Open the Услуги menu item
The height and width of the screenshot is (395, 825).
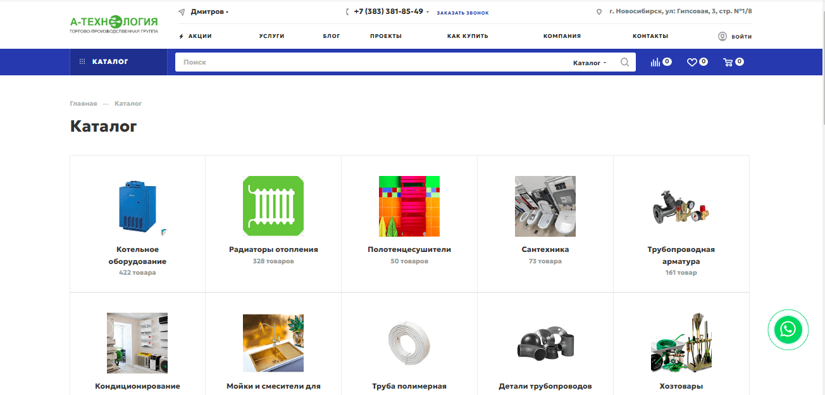[x=271, y=36]
